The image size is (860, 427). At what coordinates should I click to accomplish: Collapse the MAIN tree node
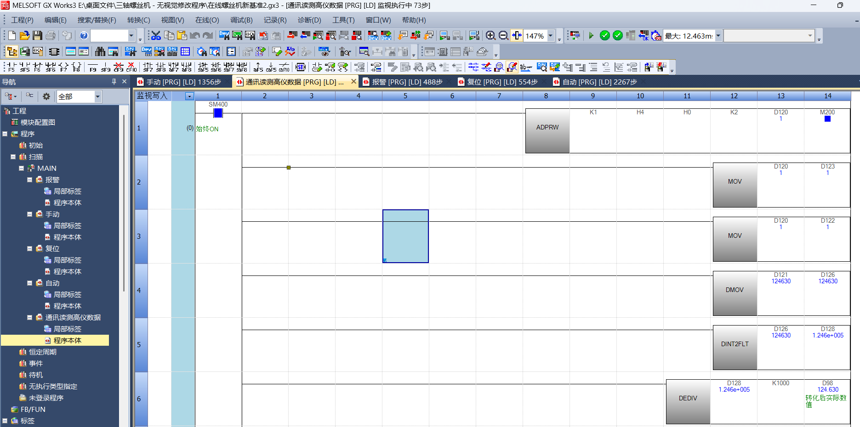pos(22,169)
